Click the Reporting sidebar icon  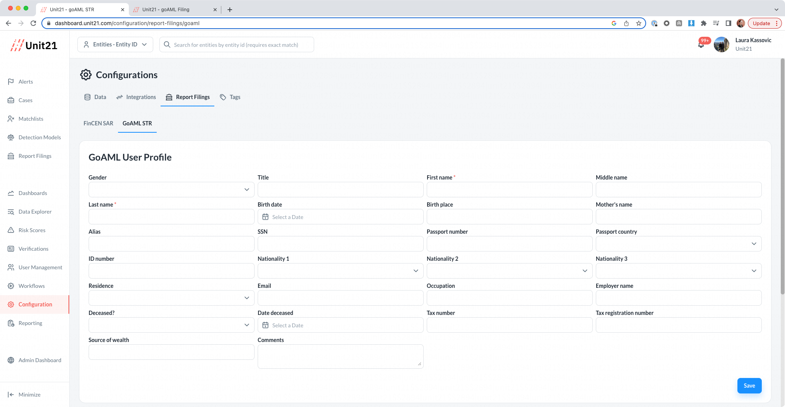click(x=11, y=323)
